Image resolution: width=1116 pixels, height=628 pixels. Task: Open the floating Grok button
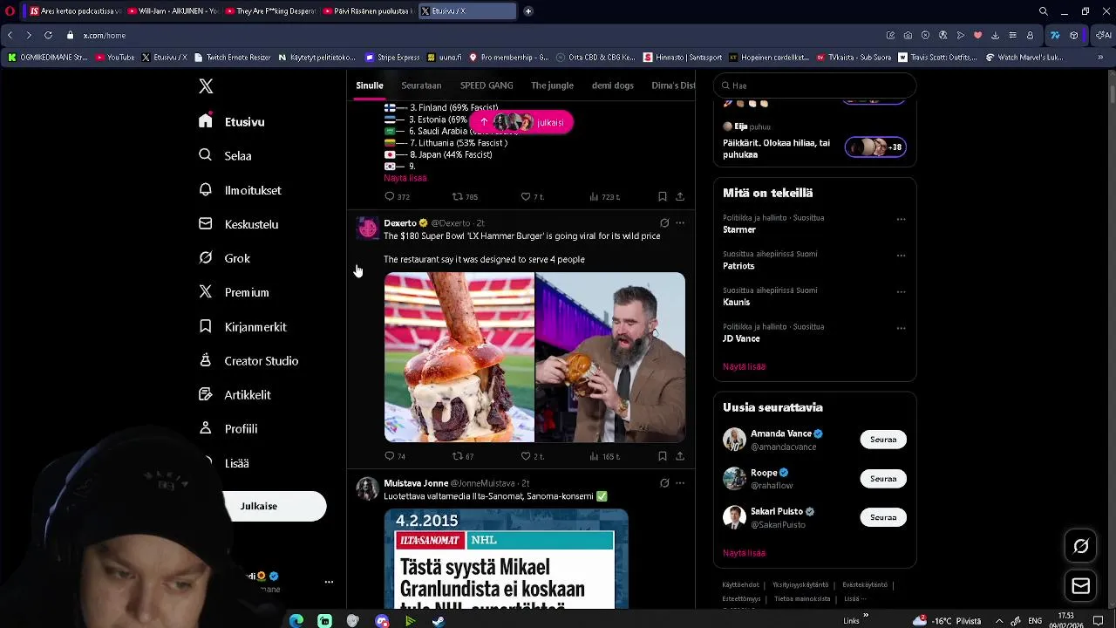coord(1081,547)
